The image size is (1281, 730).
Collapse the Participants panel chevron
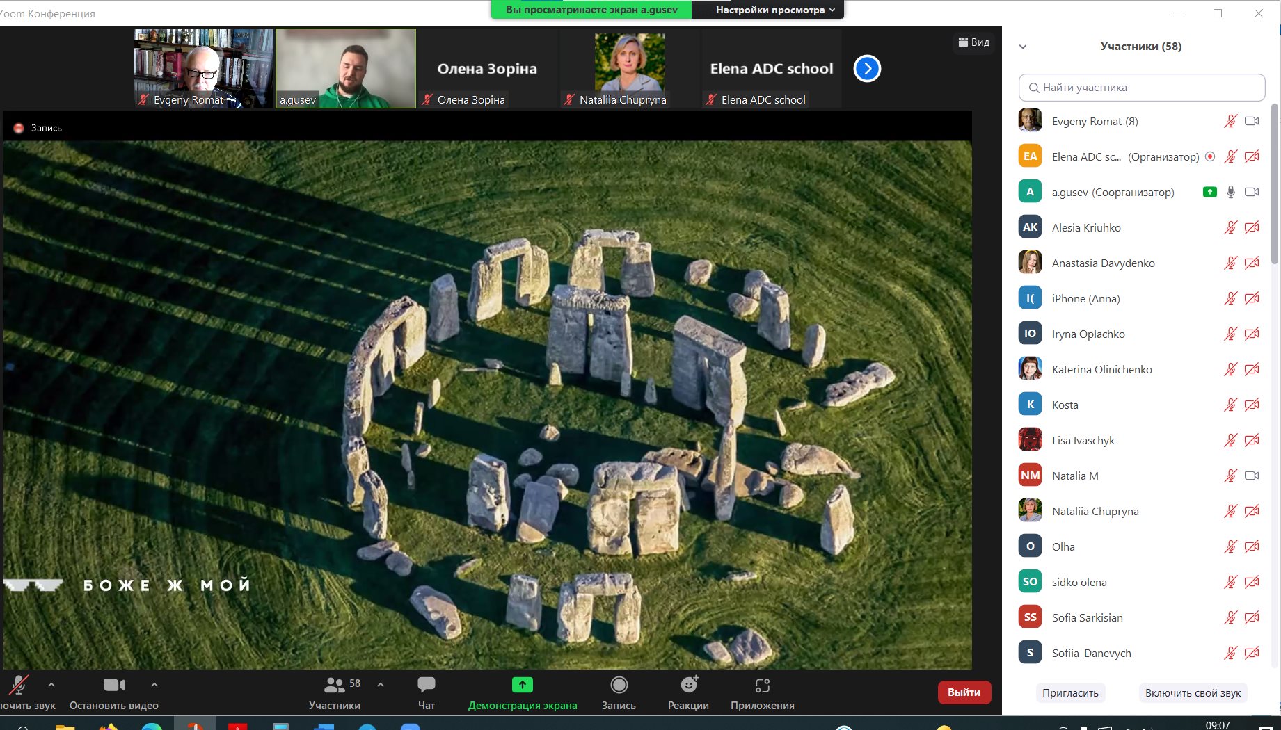click(x=1023, y=47)
